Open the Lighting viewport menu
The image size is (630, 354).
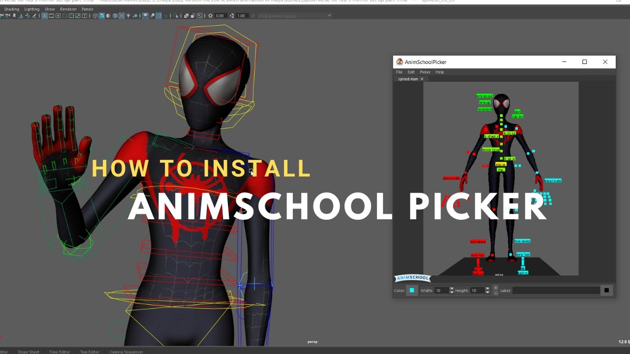pyautogui.click(x=32, y=9)
